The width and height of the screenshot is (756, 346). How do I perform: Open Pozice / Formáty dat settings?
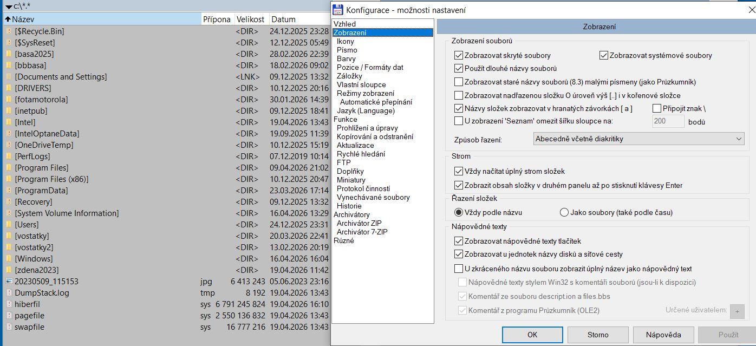[x=370, y=67]
